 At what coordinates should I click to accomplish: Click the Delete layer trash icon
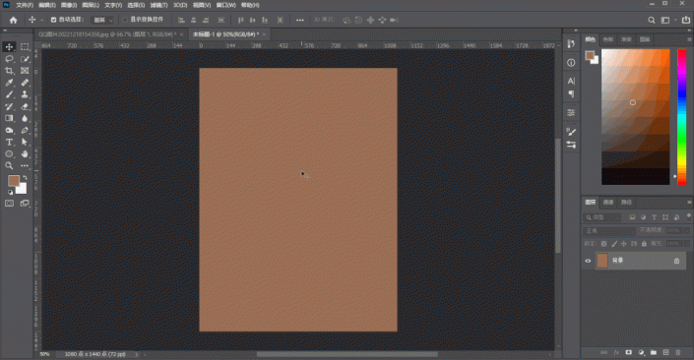(678, 352)
